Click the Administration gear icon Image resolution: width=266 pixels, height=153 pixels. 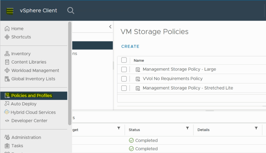(x=7, y=137)
